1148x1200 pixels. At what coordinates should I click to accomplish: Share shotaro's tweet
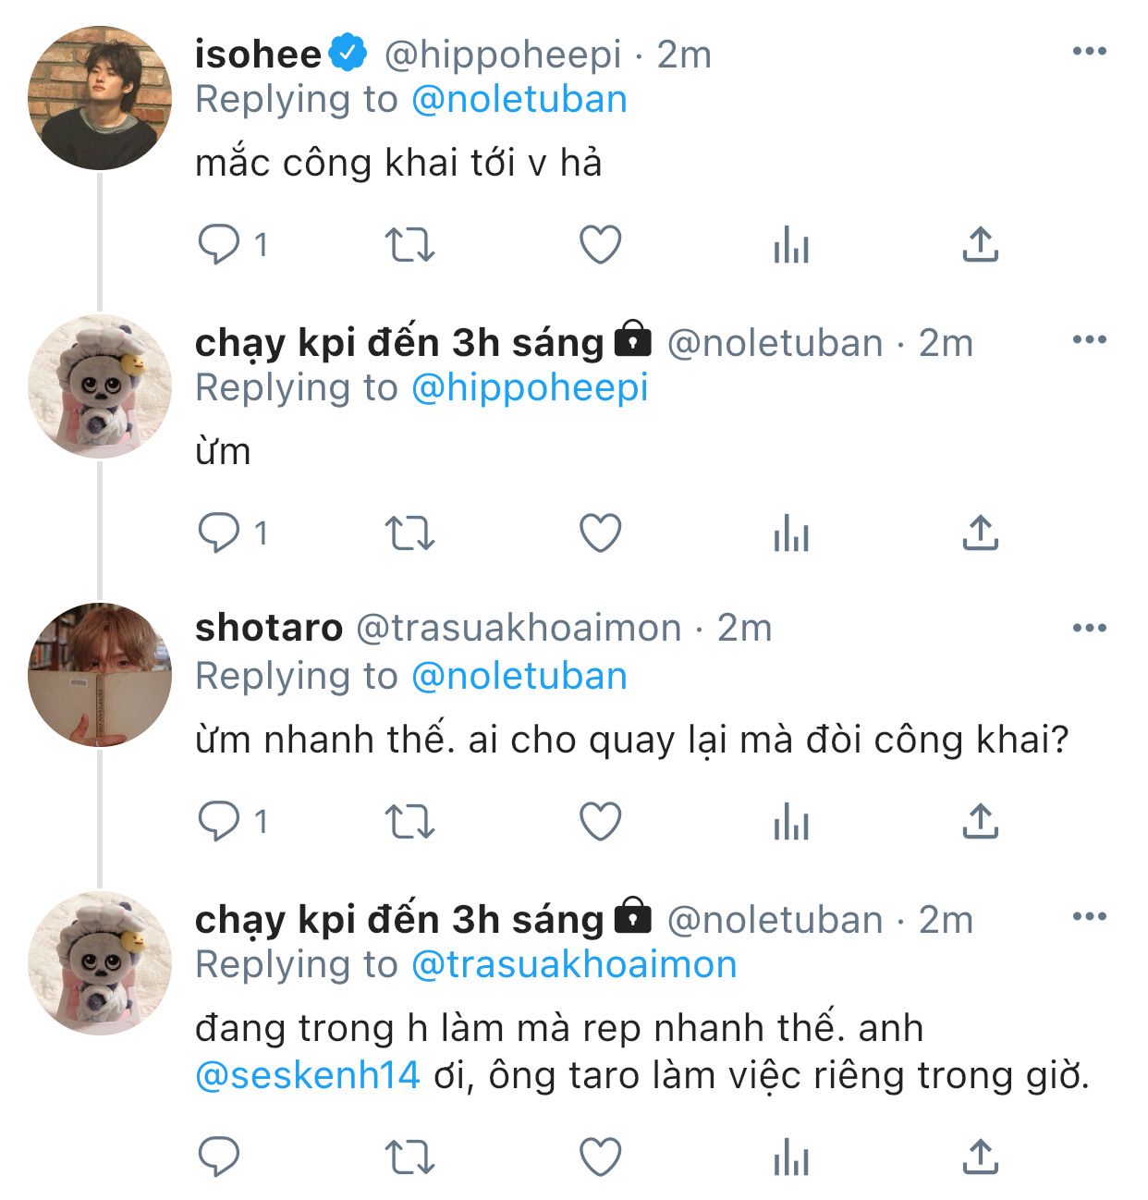(980, 821)
